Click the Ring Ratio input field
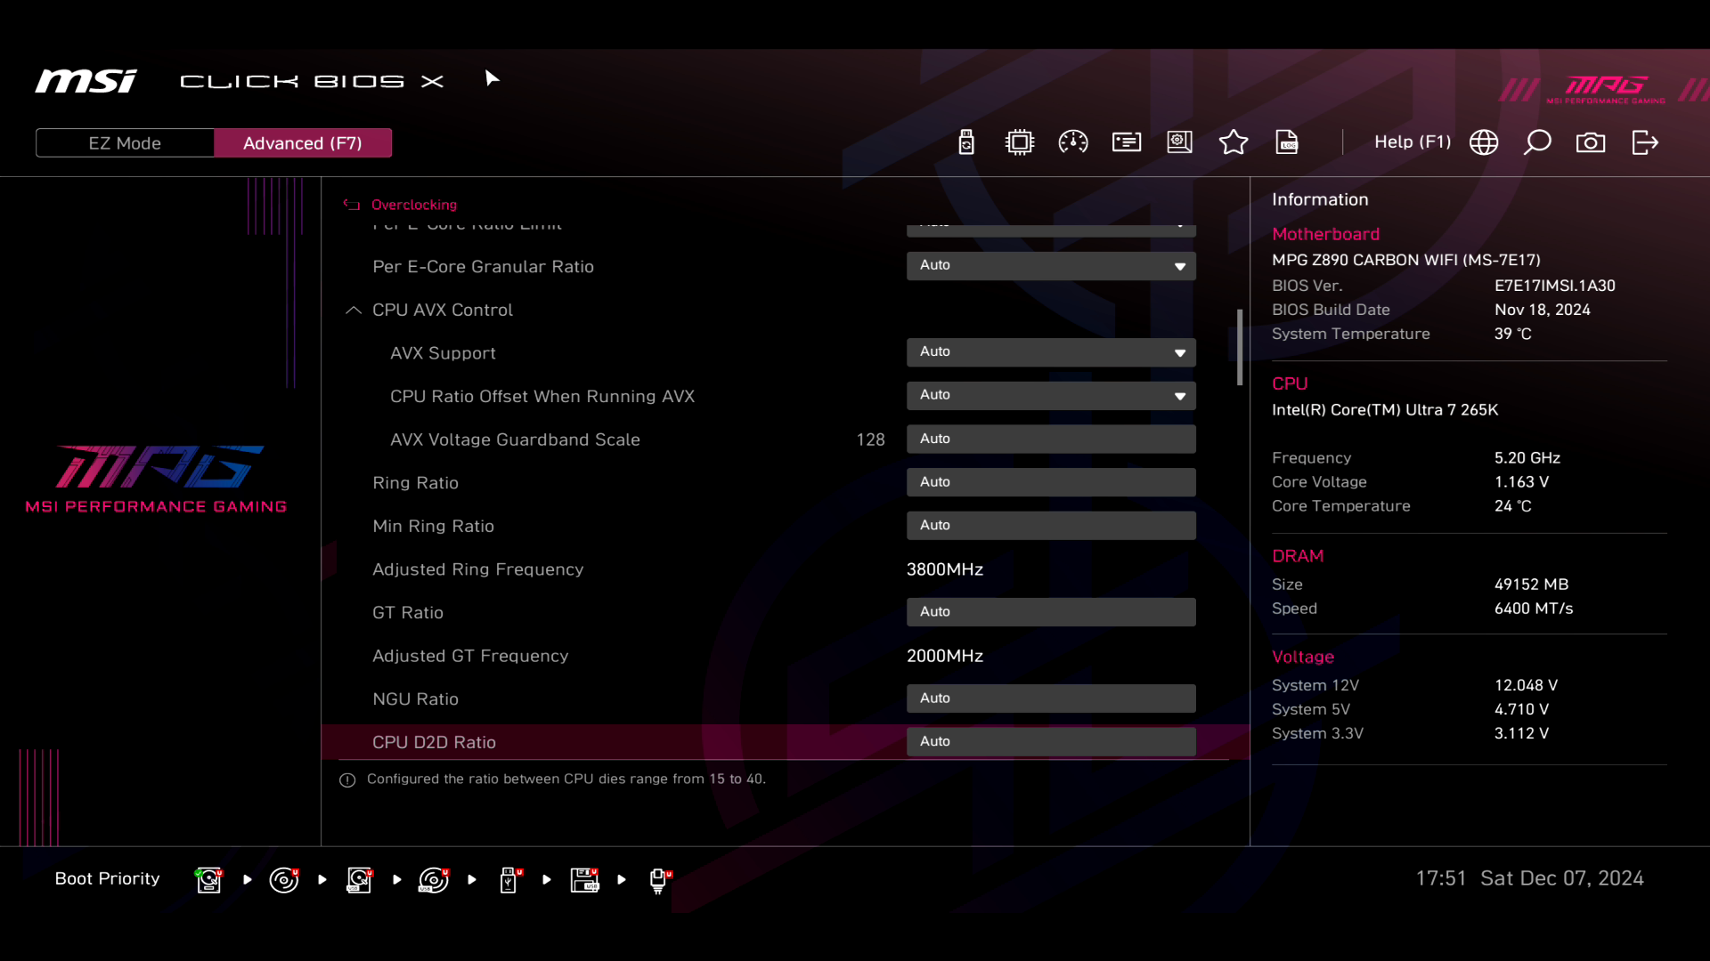 [1050, 482]
